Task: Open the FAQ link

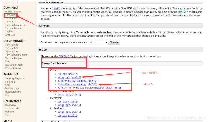Action: [x=7, y=85]
